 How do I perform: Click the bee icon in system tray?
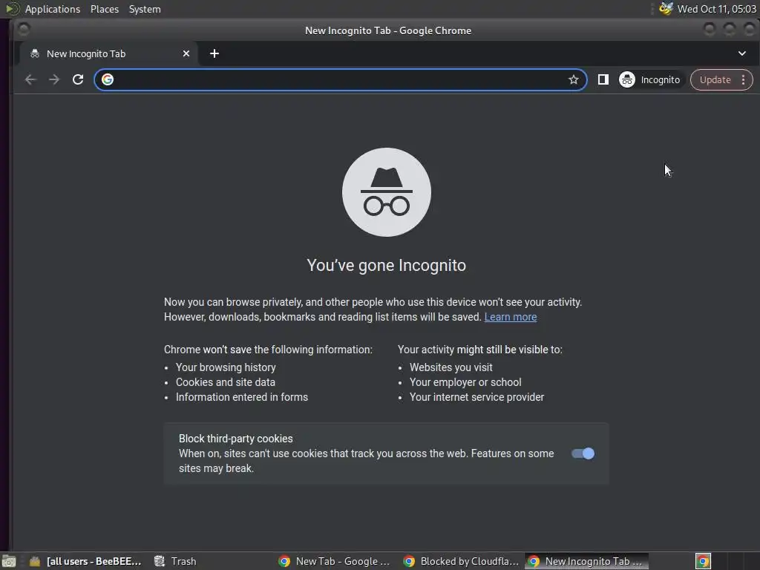[x=666, y=9]
